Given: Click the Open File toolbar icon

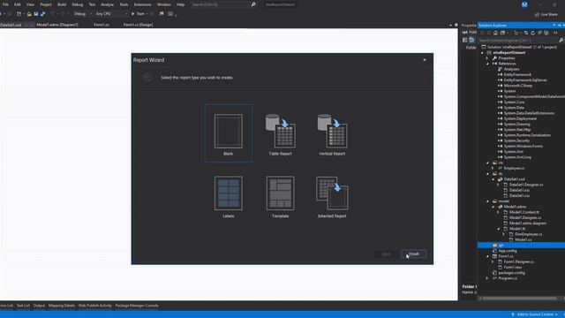Looking at the screenshot, I should click(x=29, y=14).
